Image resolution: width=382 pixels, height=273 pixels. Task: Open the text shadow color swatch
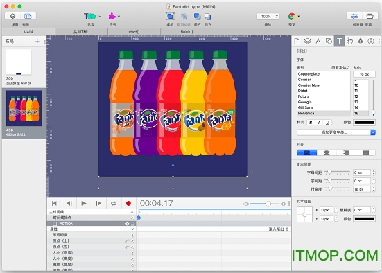[364, 219]
